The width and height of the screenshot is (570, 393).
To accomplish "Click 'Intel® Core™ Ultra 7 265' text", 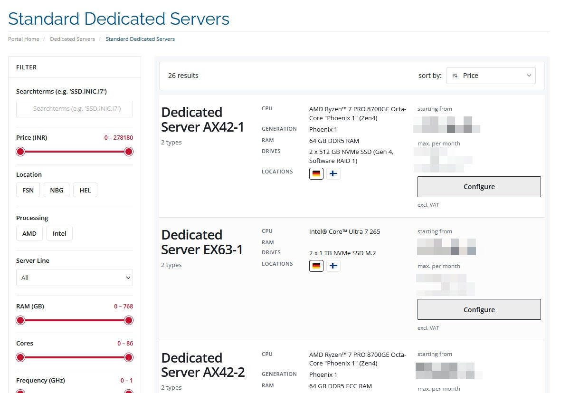I will [x=345, y=231].
